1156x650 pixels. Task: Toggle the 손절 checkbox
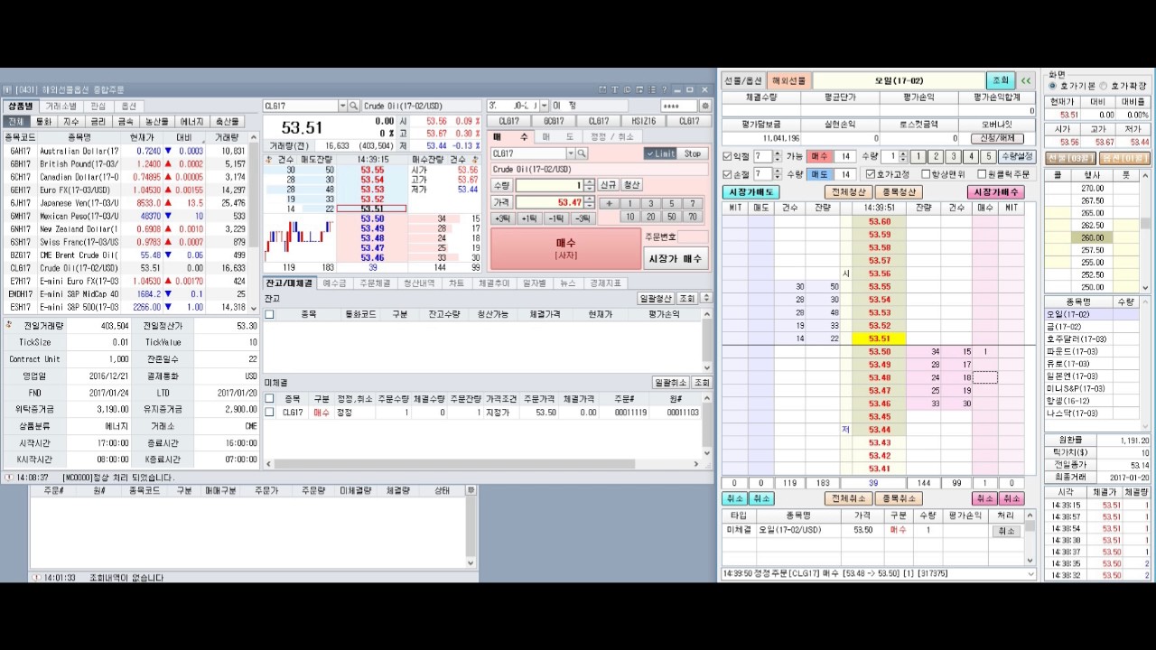728,174
